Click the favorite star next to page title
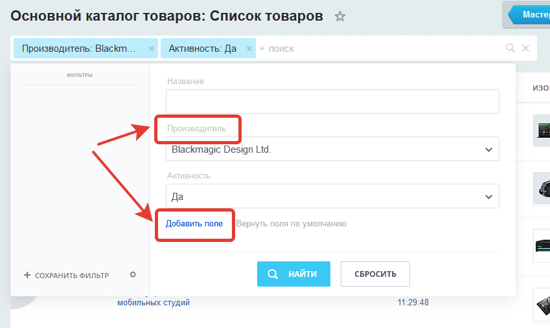This screenshot has height=328, width=550. tap(340, 17)
